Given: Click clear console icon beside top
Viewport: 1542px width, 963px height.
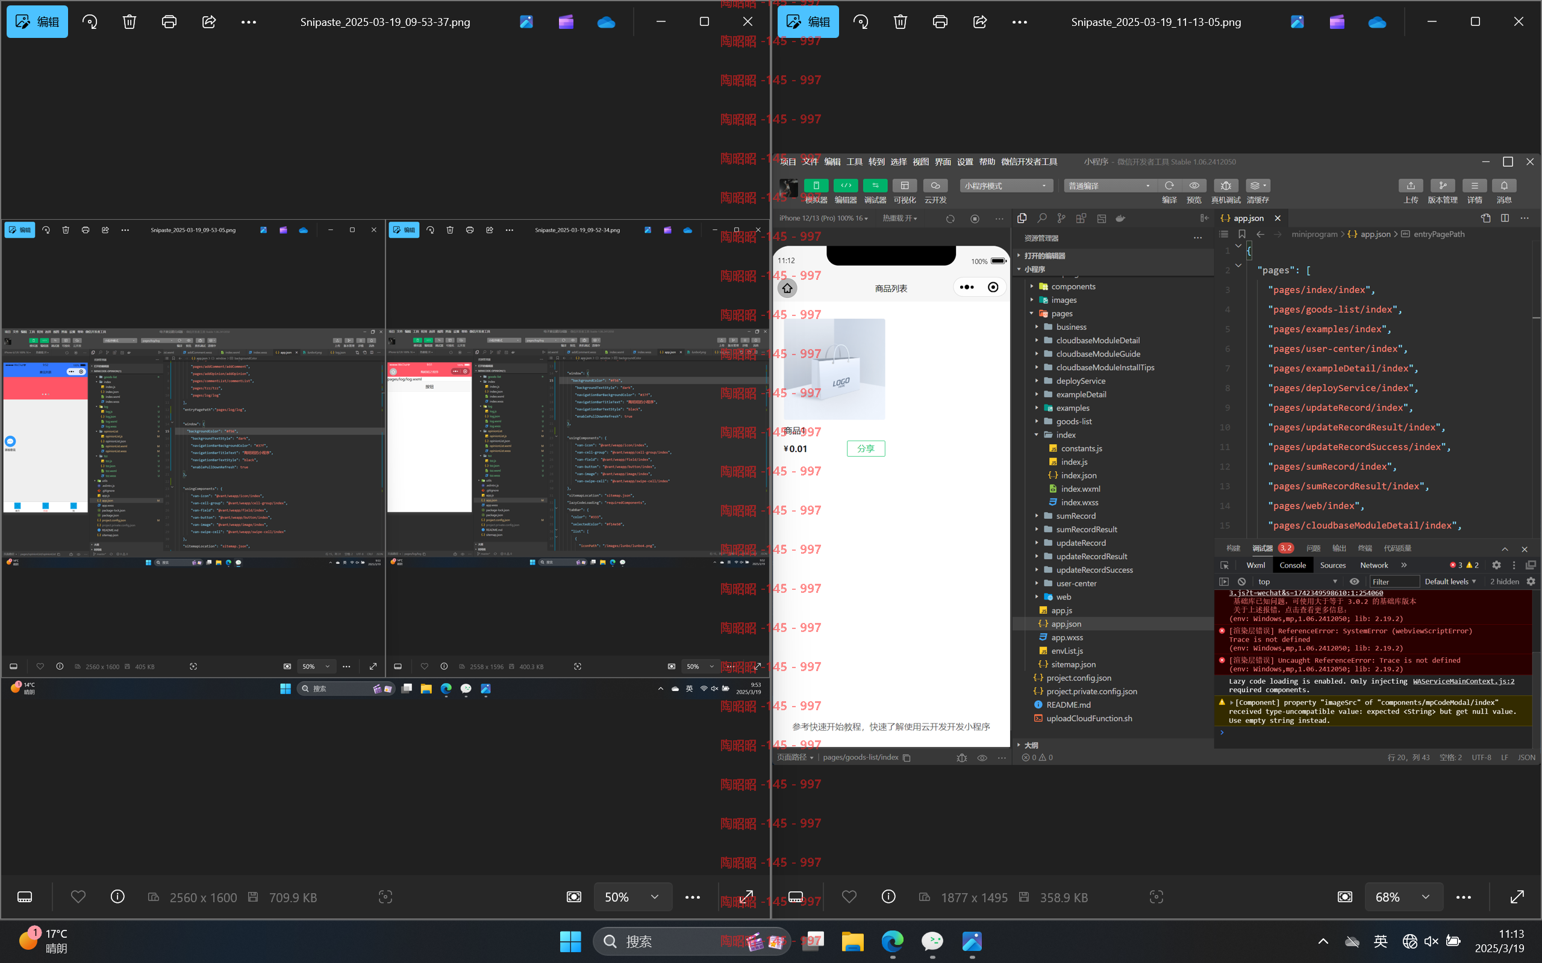Looking at the screenshot, I should click(1241, 581).
